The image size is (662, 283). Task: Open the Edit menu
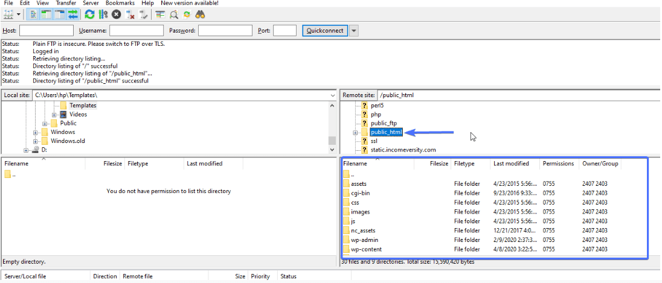(x=25, y=3)
